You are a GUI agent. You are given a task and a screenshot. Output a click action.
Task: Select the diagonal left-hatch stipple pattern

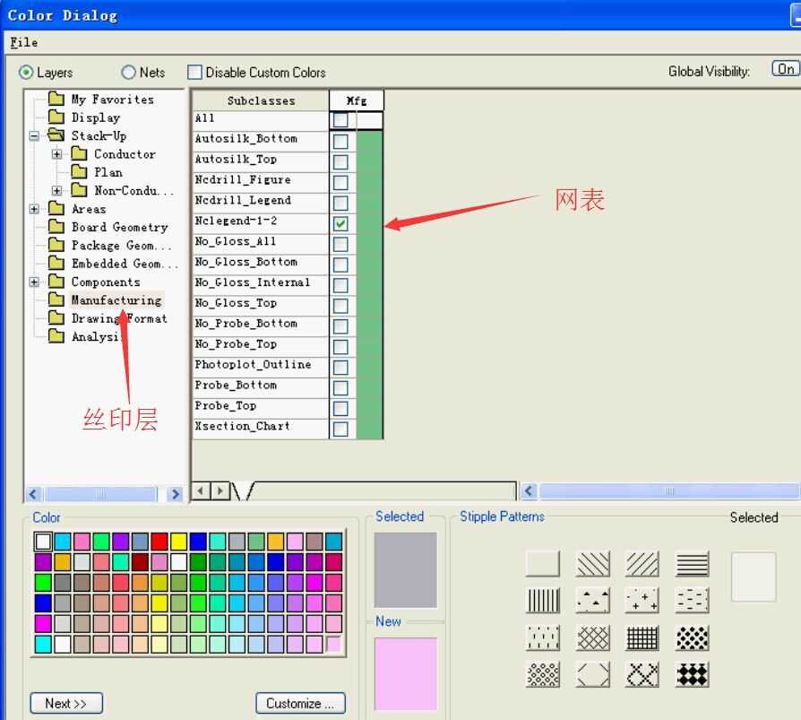tap(592, 564)
